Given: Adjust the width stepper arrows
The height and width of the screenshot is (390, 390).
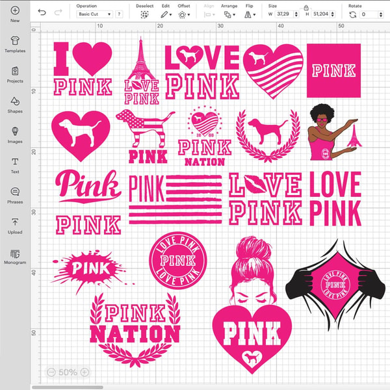Looking at the screenshot, I should pos(296,14).
